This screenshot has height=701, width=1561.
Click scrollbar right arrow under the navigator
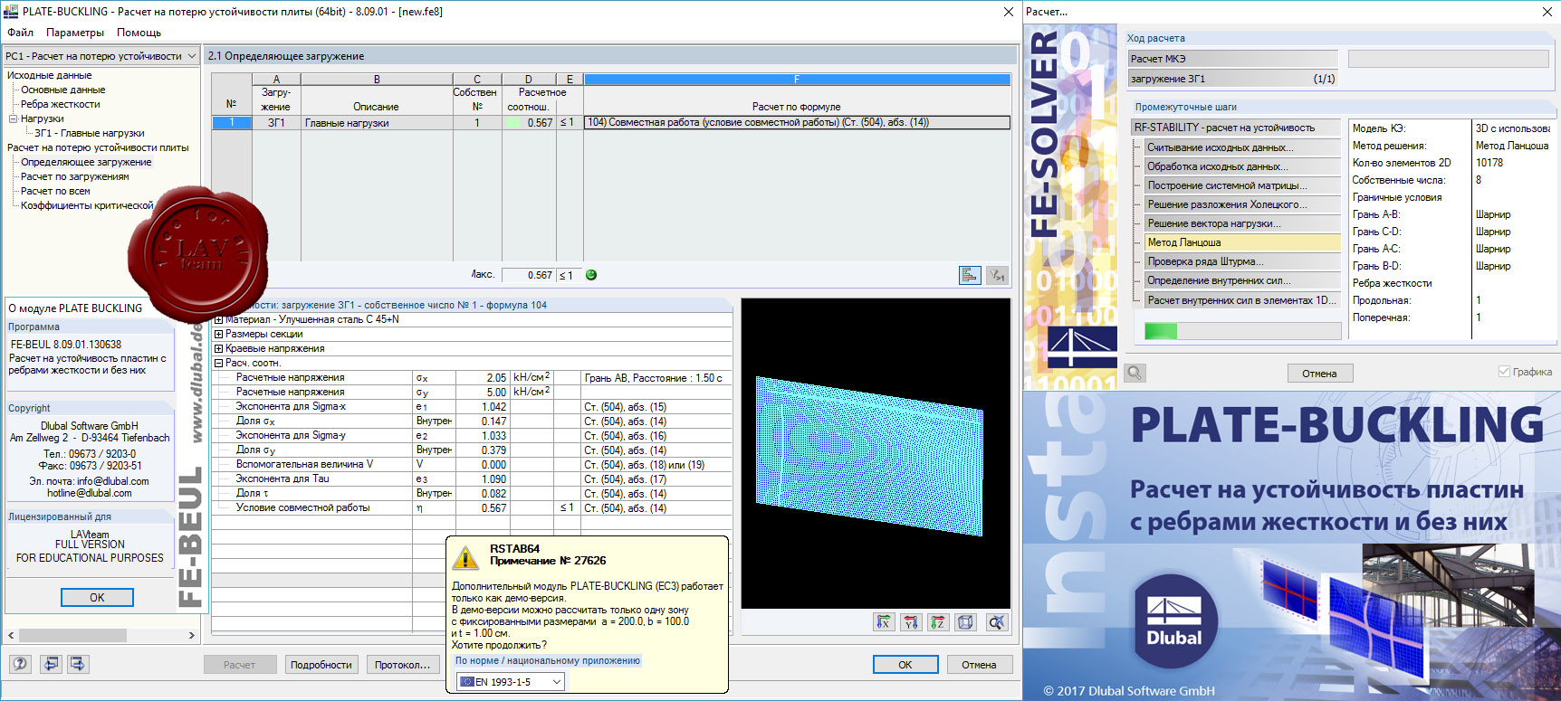[191, 635]
